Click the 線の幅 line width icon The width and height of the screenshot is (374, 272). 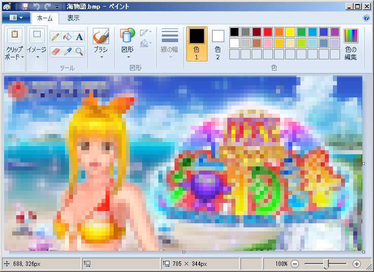click(169, 36)
